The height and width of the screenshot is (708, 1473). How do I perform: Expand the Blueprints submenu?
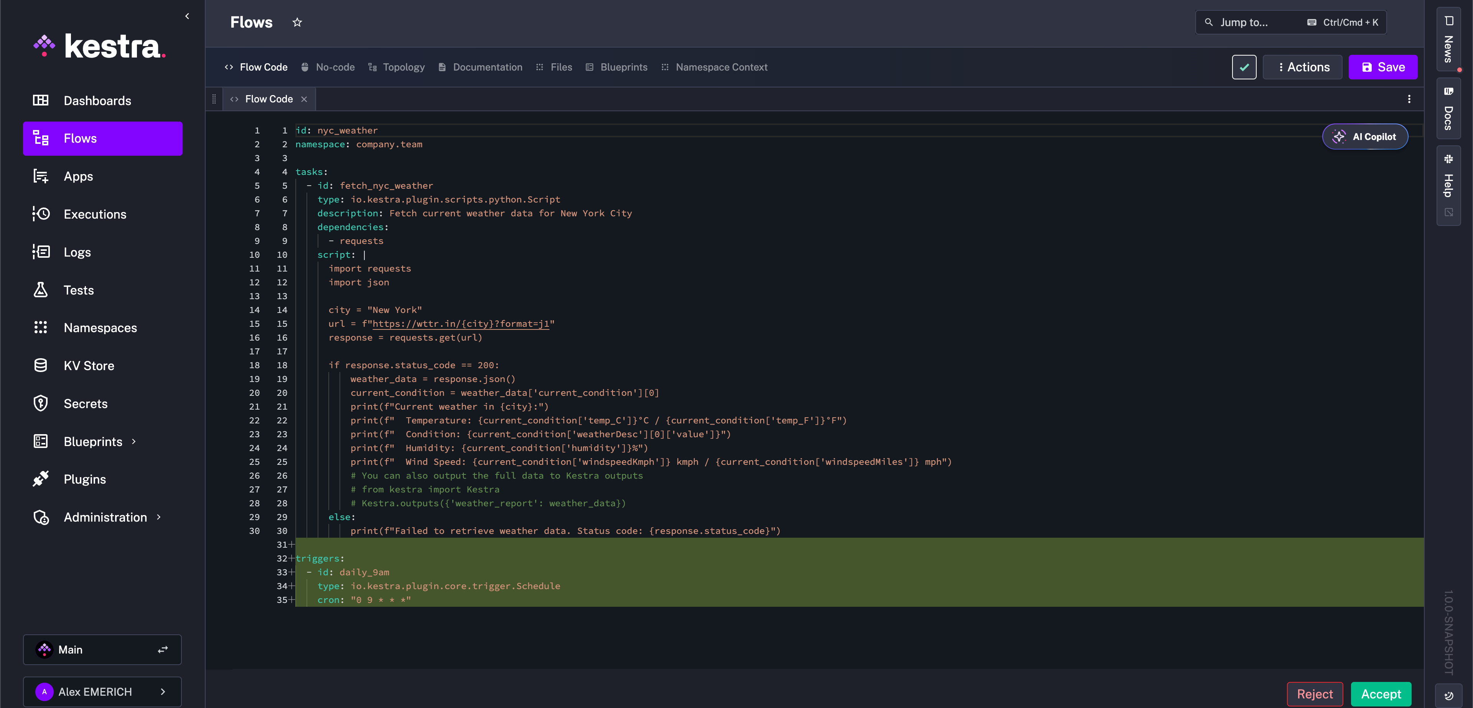(x=134, y=441)
